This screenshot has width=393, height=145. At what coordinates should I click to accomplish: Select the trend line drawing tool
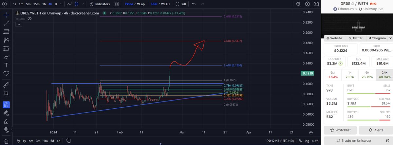(x=6, y=23)
